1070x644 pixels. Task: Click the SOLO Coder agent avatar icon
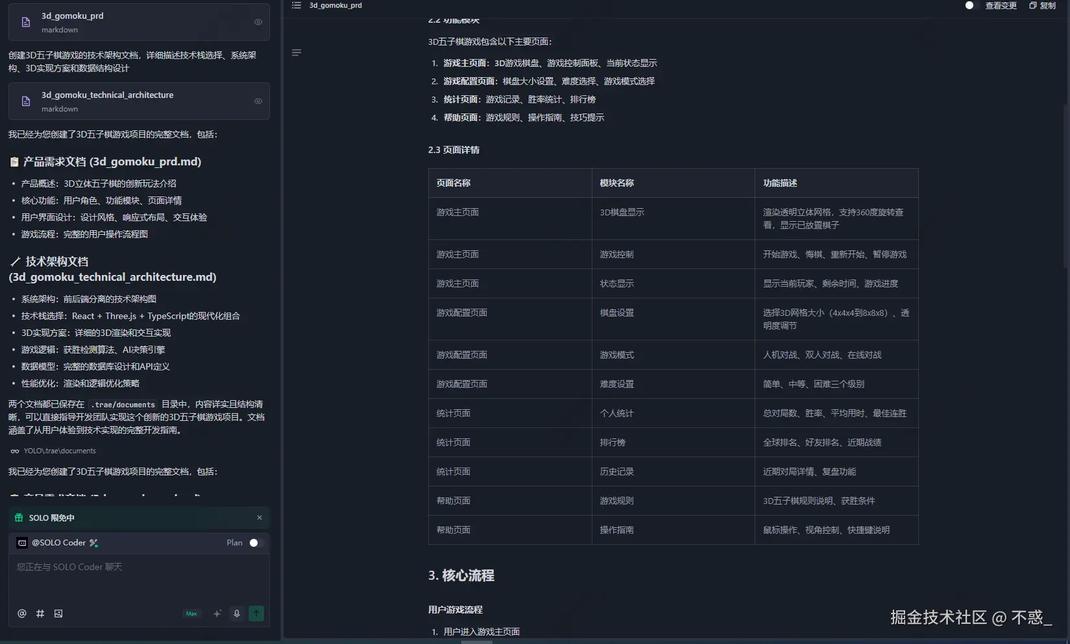tap(22, 543)
